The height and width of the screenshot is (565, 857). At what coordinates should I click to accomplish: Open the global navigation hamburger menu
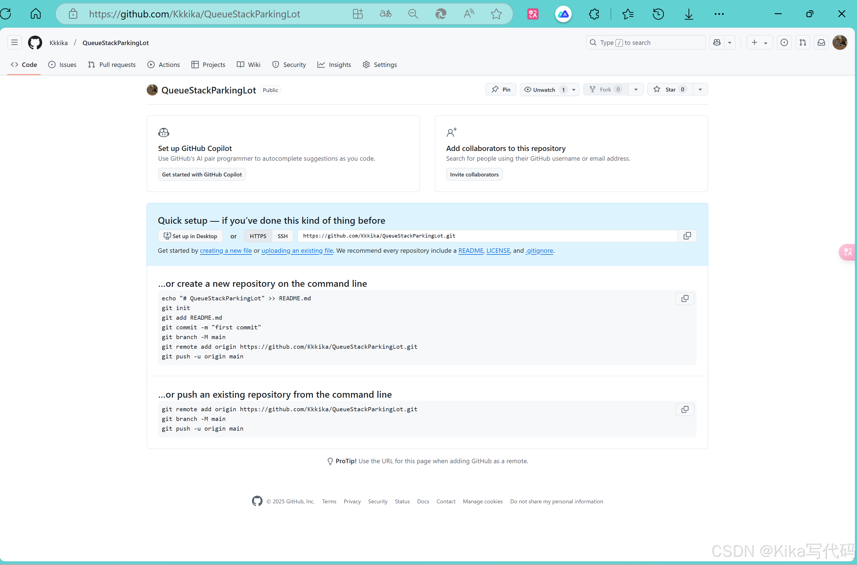click(14, 43)
